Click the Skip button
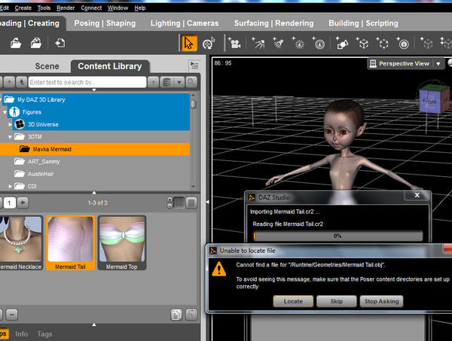The height and width of the screenshot is (341, 452). point(337,301)
